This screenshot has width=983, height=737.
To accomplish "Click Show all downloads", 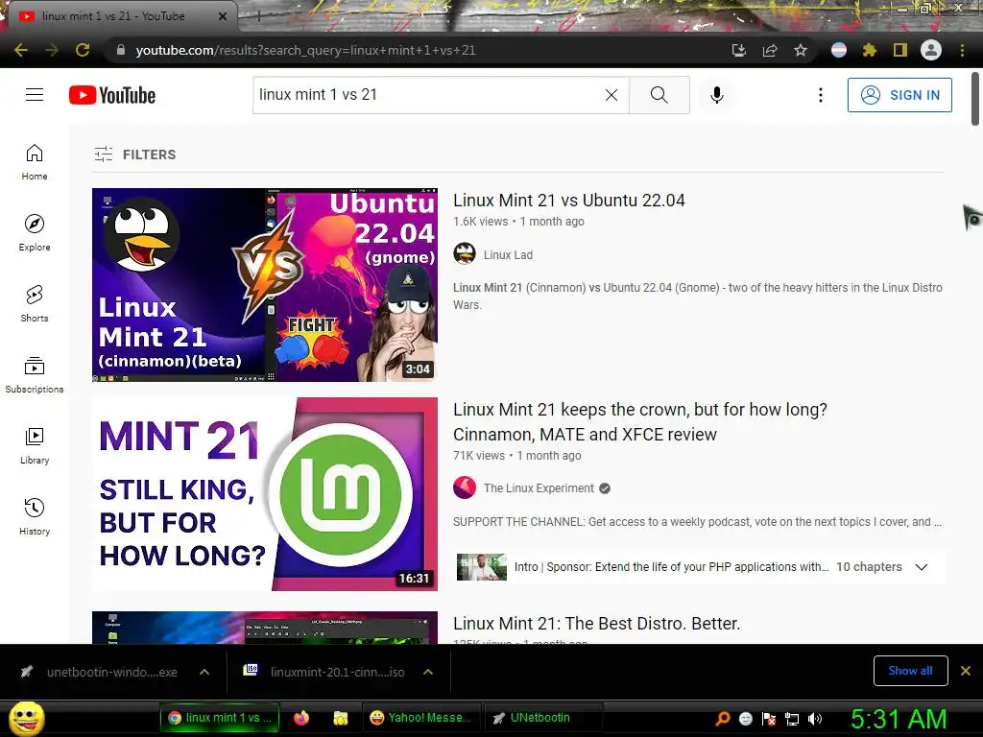I will point(910,671).
